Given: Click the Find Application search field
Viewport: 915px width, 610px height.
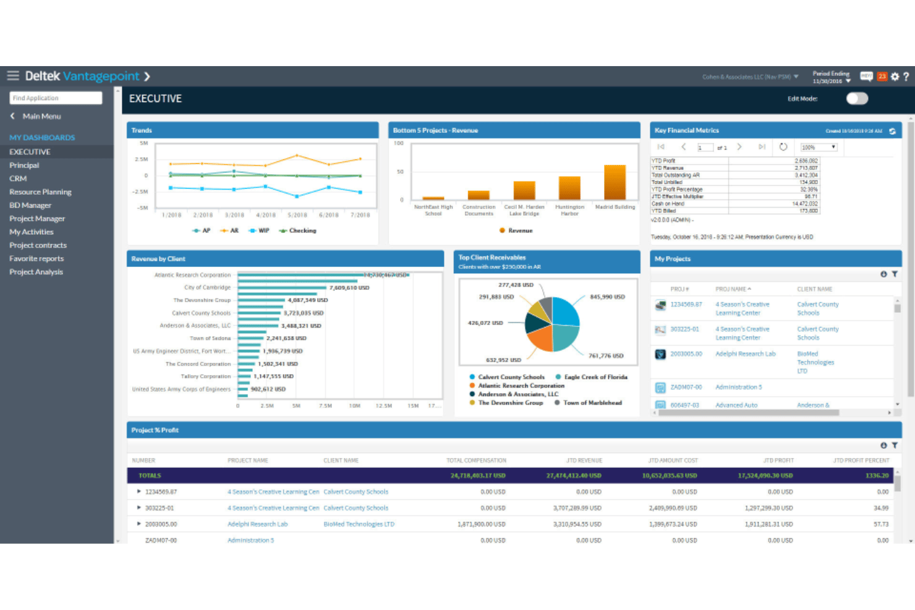Looking at the screenshot, I should pyautogui.click(x=56, y=98).
